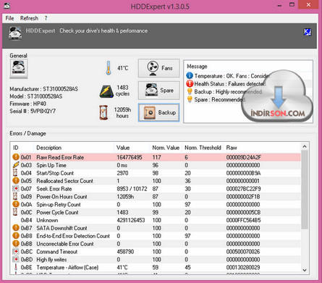
Task: Click the Raw column header
Action: click(x=262, y=148)
